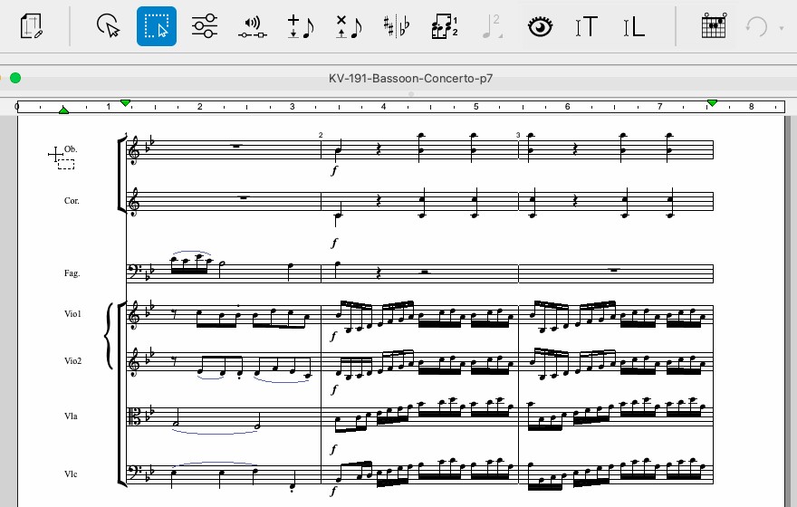Click the curly brace joining Vio1 and Vio2
797x507 pixels.
108,337
